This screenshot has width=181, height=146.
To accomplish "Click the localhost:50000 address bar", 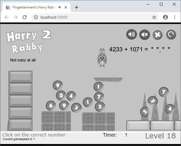I will tap(95, 17).
